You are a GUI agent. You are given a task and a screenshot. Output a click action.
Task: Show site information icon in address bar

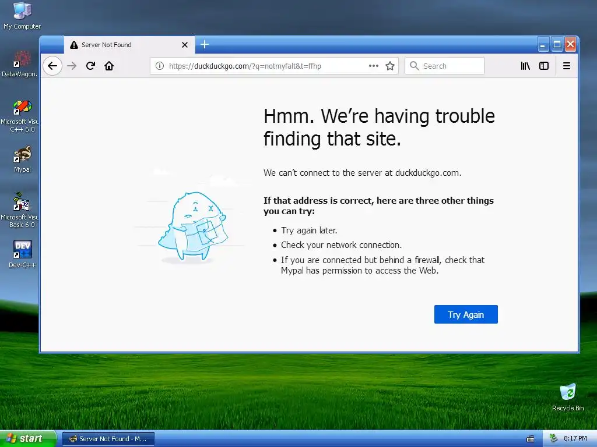click(160, 66)
